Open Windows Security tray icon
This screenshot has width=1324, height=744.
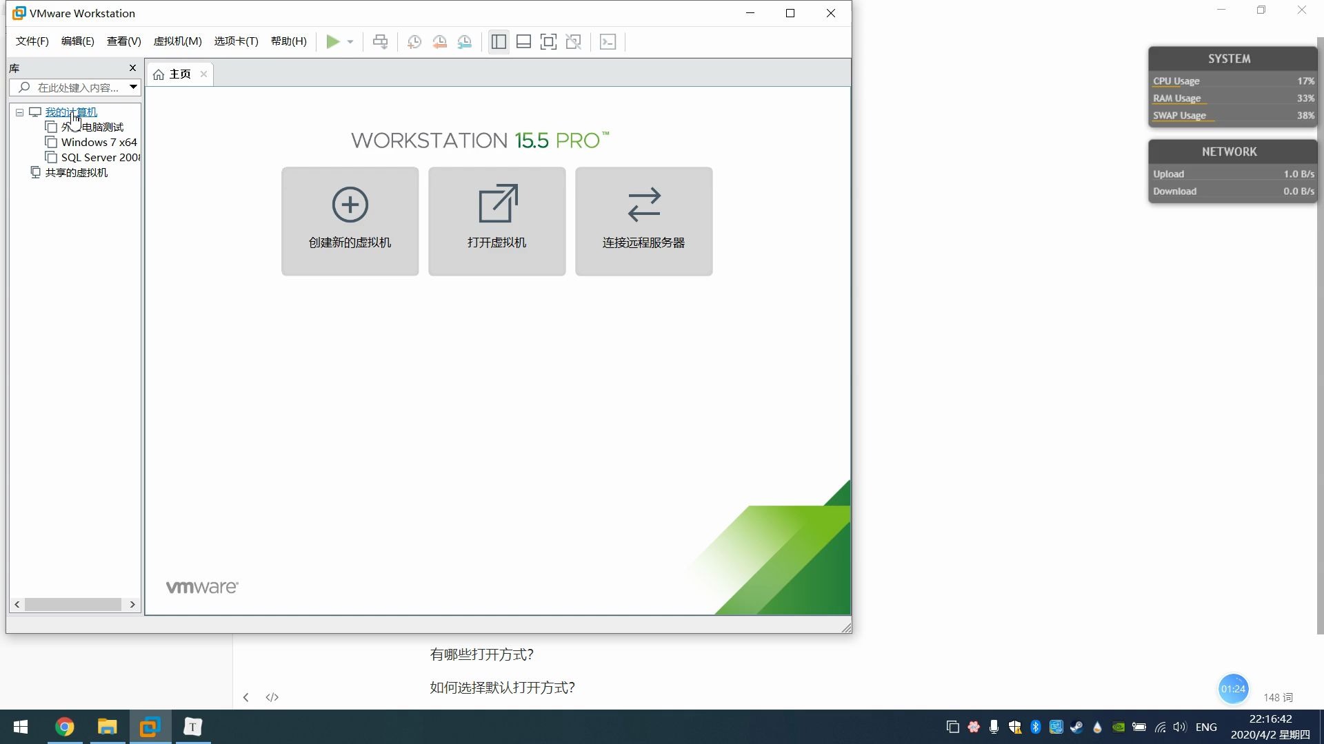click(x=1014, y=727)
